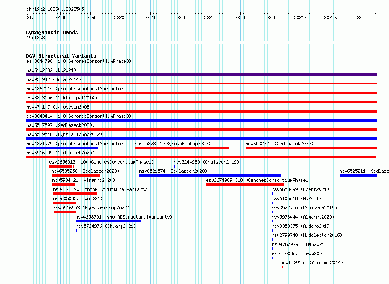This screenshot has width=389, height=284.
Task: Click the blue bar under nsv4258701
Action: [x=108, y=221]
